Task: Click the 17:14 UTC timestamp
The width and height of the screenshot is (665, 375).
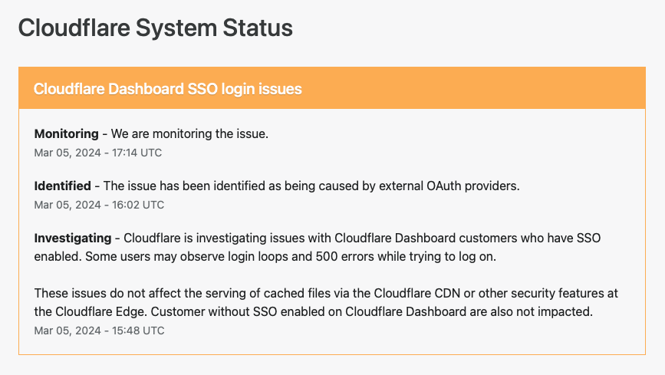Action: 97,153
